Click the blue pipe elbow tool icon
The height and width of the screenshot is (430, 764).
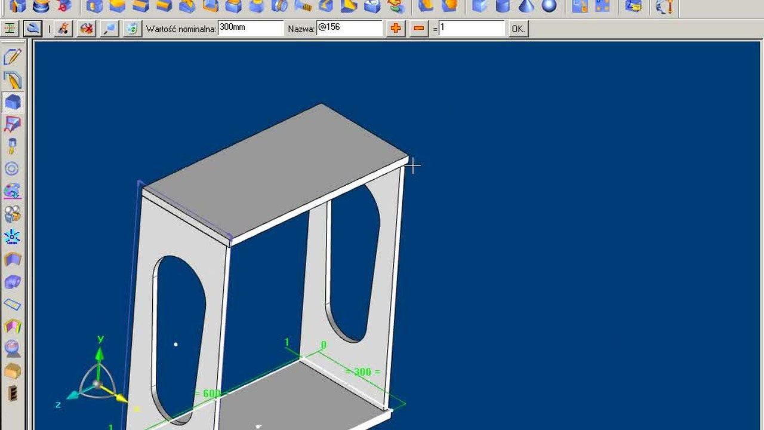pos(13,282)
